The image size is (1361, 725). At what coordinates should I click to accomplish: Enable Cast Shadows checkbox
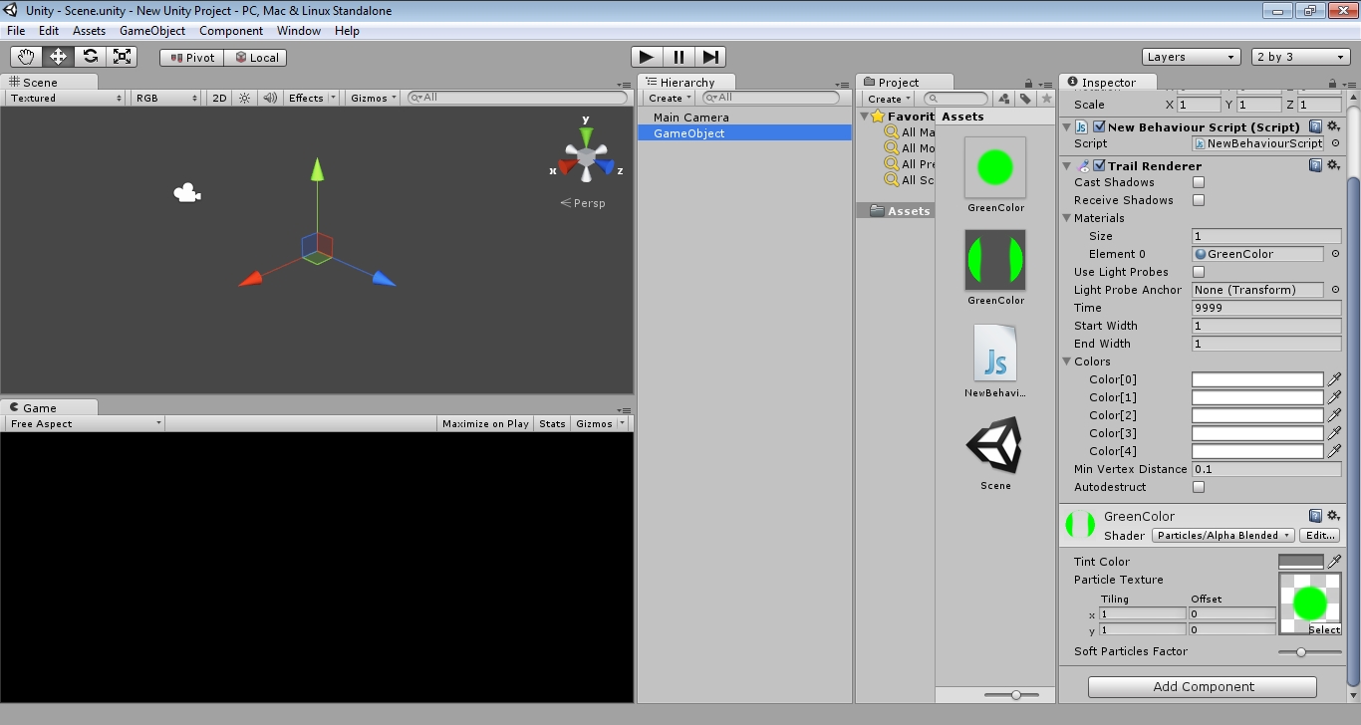tap(1199, 182)
